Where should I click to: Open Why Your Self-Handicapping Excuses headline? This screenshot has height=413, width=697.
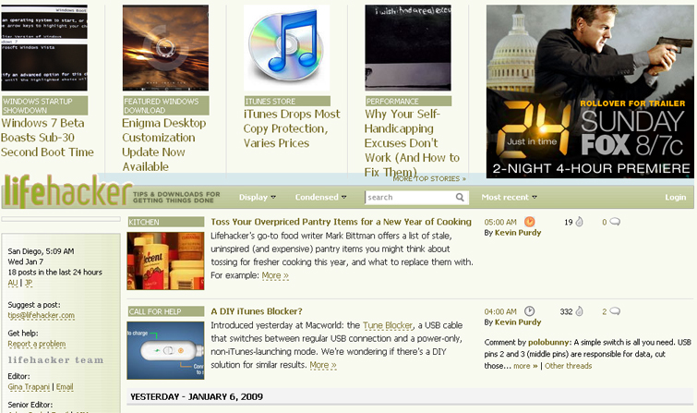click(x=412, y=142)
